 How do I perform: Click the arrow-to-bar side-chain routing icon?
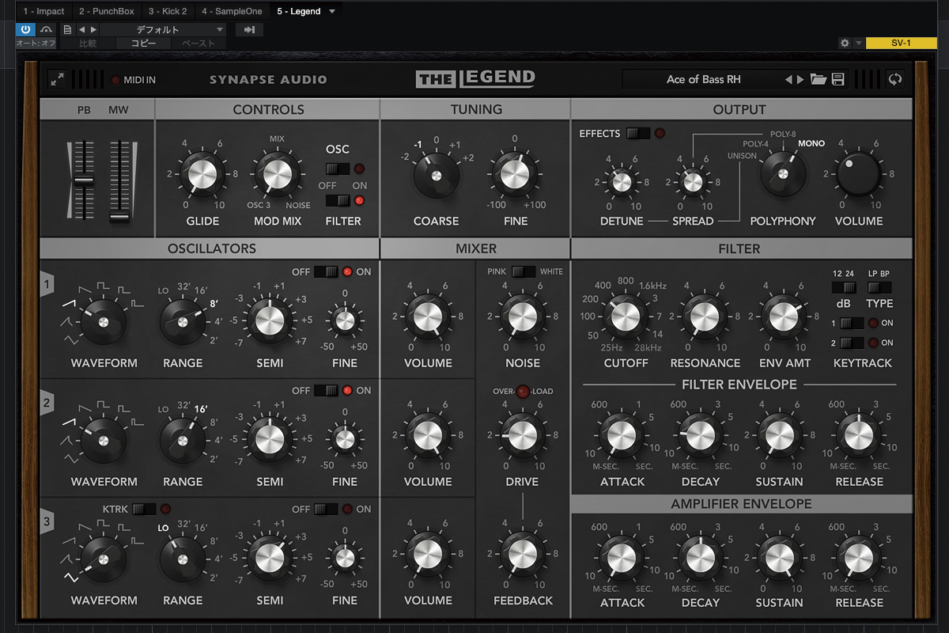coord(250,30)
